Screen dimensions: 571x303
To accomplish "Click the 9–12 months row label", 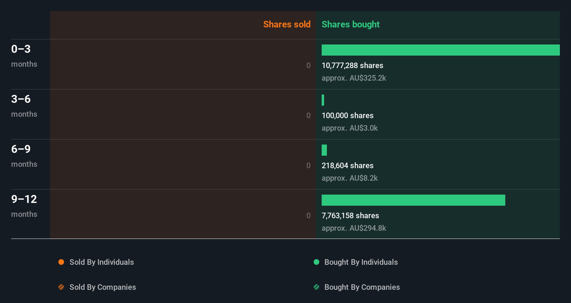I will point(24,206).
